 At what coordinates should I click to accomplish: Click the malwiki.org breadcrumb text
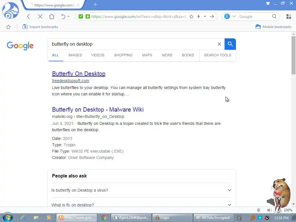88,117
